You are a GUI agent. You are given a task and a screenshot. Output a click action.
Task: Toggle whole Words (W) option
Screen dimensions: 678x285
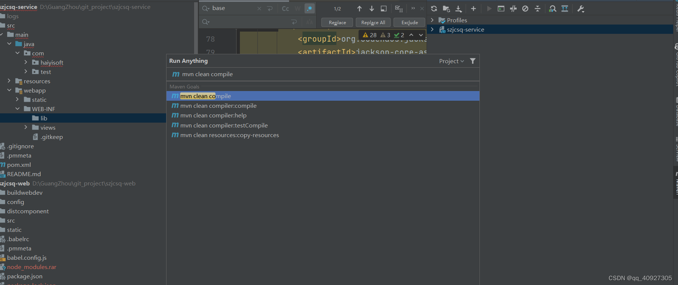coord(298,9)
